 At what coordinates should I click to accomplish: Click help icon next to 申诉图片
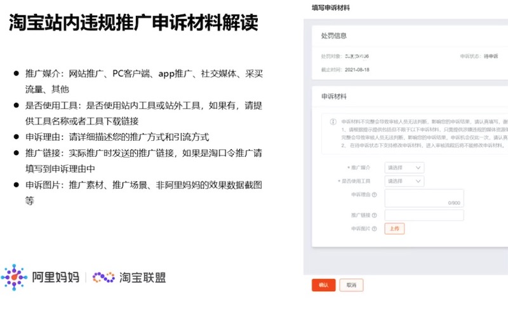[x=374, y=228]
